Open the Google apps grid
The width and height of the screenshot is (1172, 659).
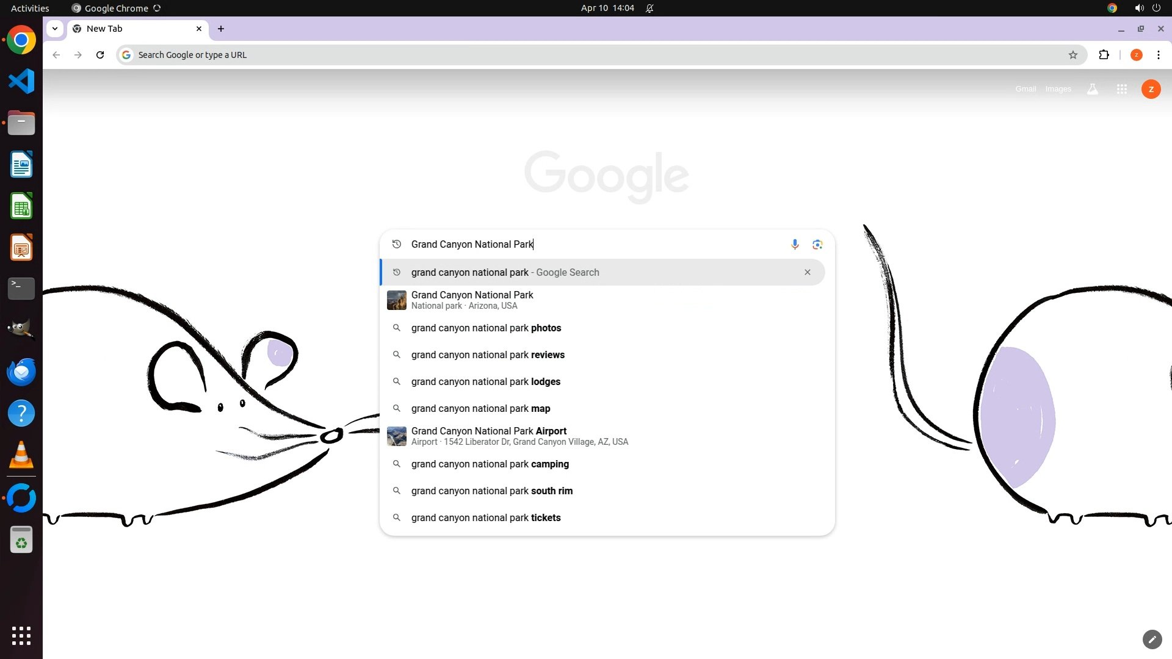[1121, 89]
